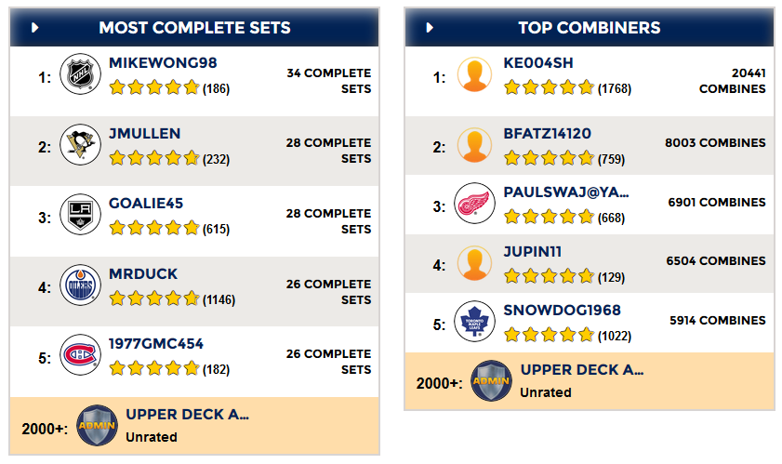The image size is (782, 464).
Task: Click the ADMIN shield badge under Top Combiners
Action: click(491, 381)
